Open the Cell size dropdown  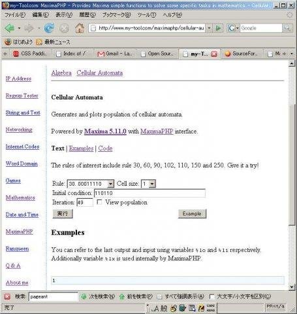coord(152,184)
